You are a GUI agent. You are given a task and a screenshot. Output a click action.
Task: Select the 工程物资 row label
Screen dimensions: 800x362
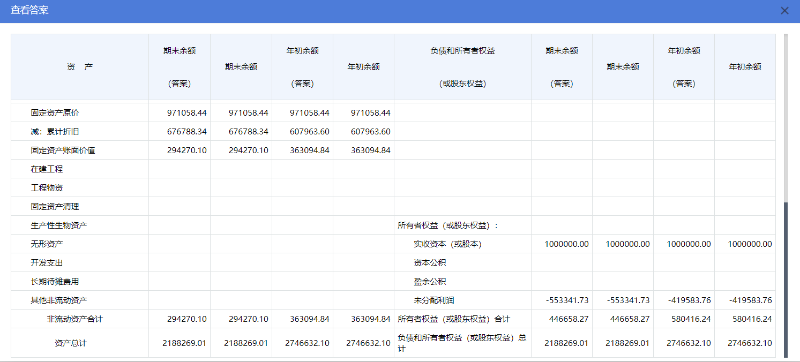(47, 188)
